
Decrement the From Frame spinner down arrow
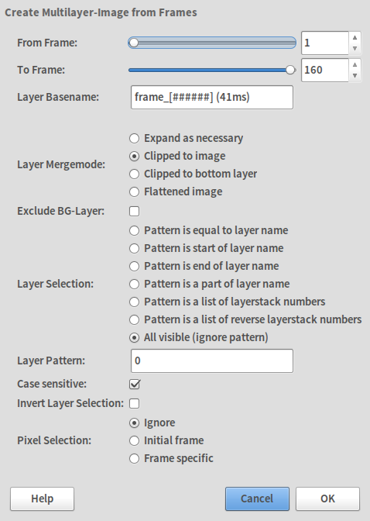click(355, 49)
